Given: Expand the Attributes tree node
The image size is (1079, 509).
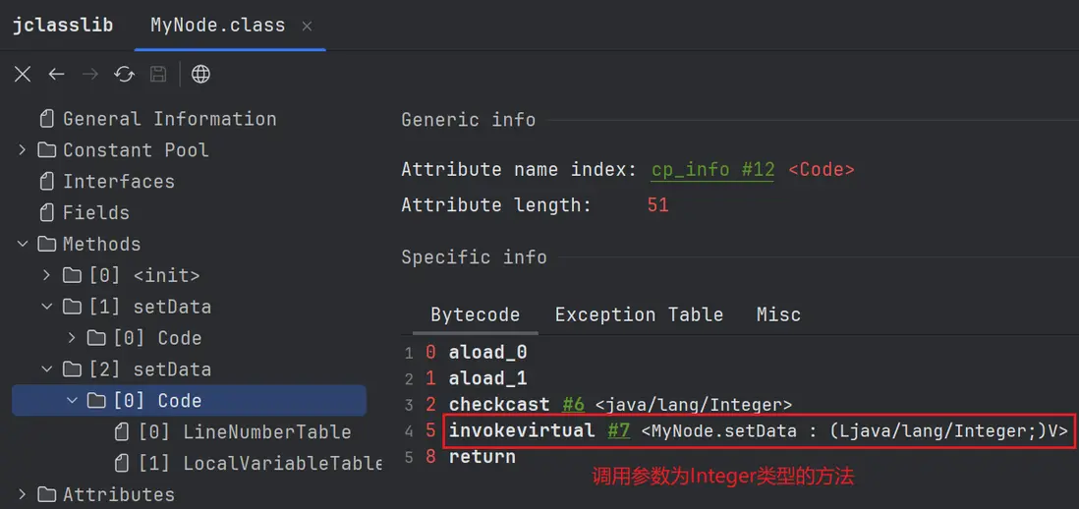Looking at the screenshot, I should pyautogui.click(x=23, y=494).
